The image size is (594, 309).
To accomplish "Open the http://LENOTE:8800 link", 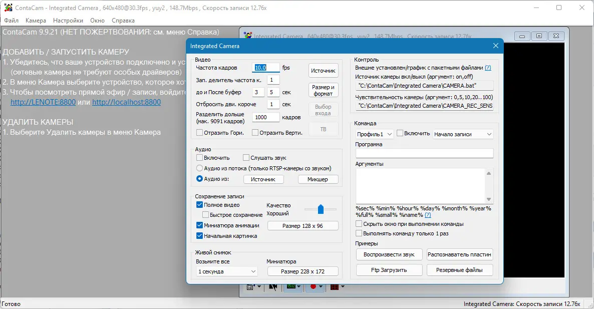I will click(x=43, y=102).
